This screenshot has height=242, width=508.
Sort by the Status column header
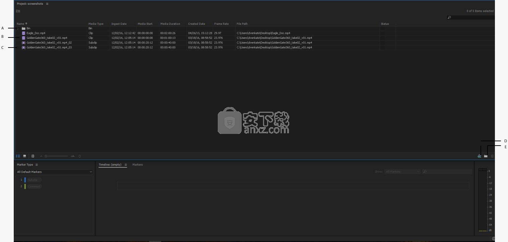(x=385, y=24)
